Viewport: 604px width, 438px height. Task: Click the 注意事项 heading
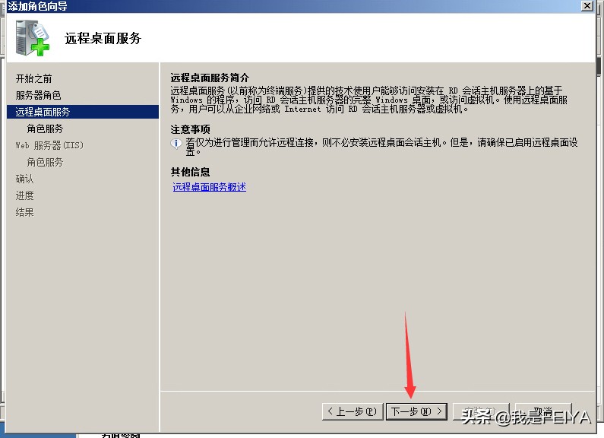190,129
